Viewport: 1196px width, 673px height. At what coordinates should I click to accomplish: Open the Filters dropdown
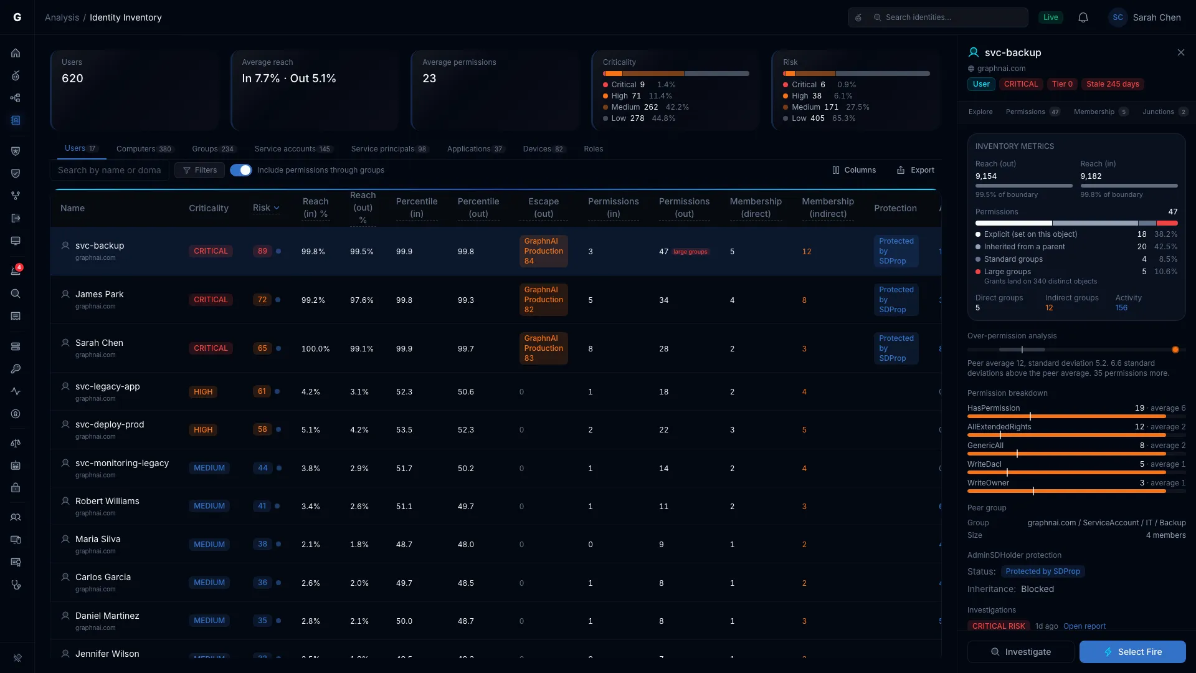point(199,170)
